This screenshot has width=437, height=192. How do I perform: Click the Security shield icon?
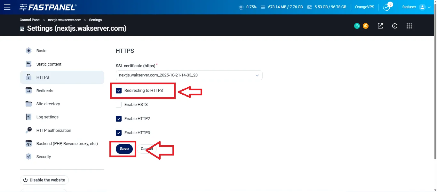point(28,156)
